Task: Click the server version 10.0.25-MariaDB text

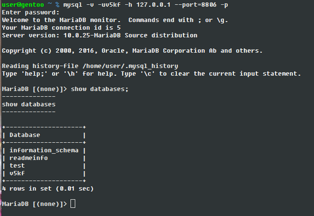Action: 92,35
